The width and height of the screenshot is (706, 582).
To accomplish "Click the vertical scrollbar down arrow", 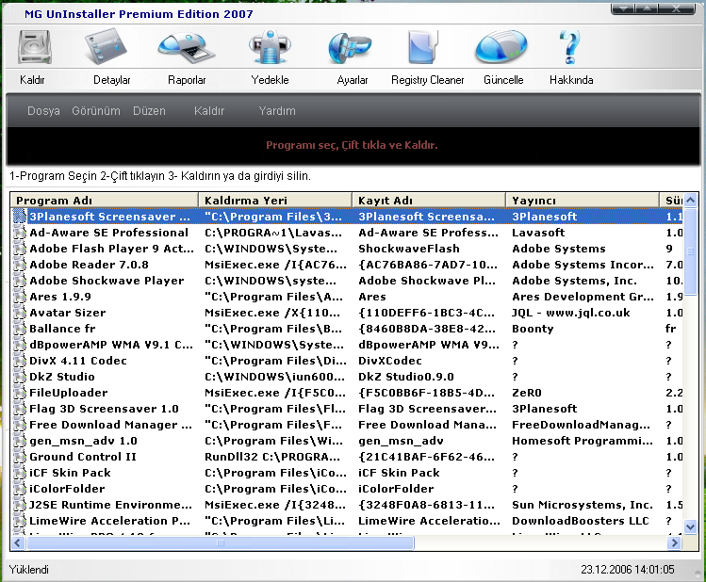I will pos(690,526).
